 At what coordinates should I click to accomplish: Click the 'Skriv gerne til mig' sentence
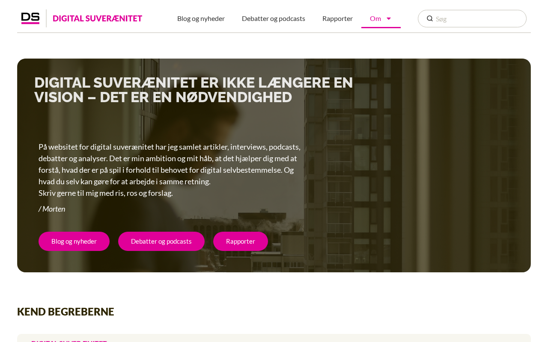click(x=106, y=193)
